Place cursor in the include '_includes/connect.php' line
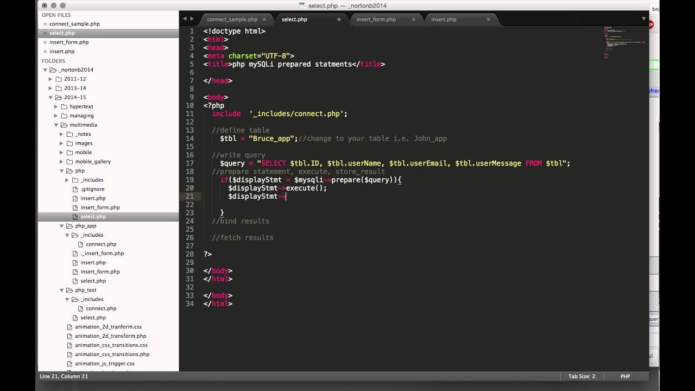 (x=280, y=114)
